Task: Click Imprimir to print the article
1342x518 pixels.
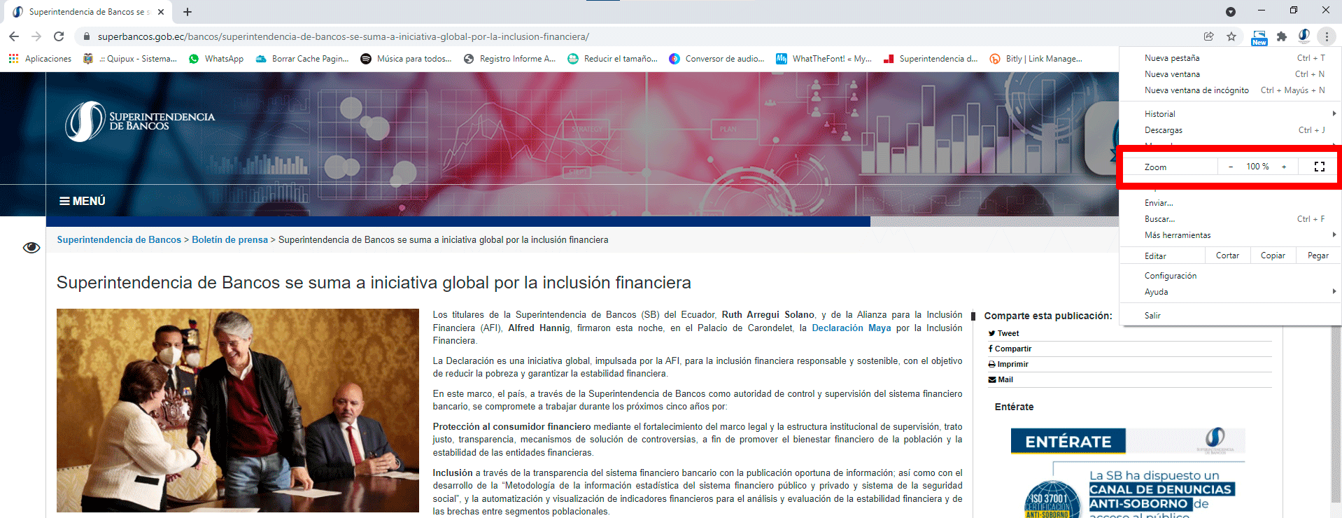Action: 1008,364
